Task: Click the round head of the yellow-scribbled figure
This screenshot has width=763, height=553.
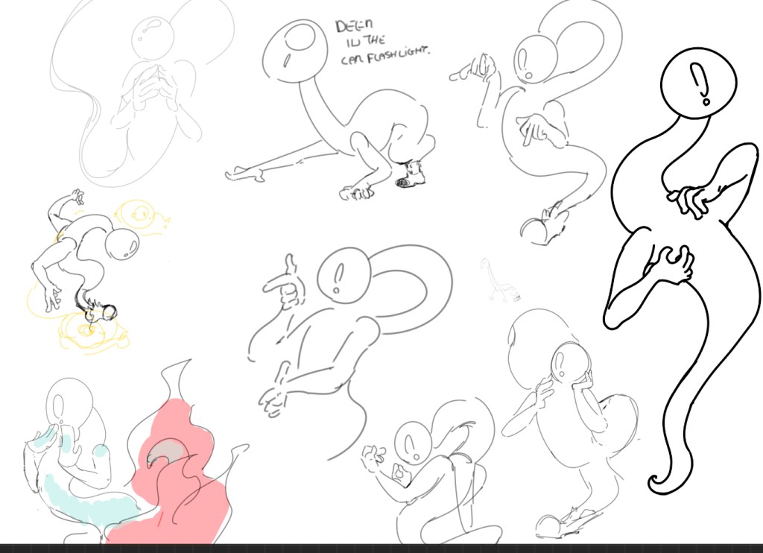Action: (x=121, y=244)
